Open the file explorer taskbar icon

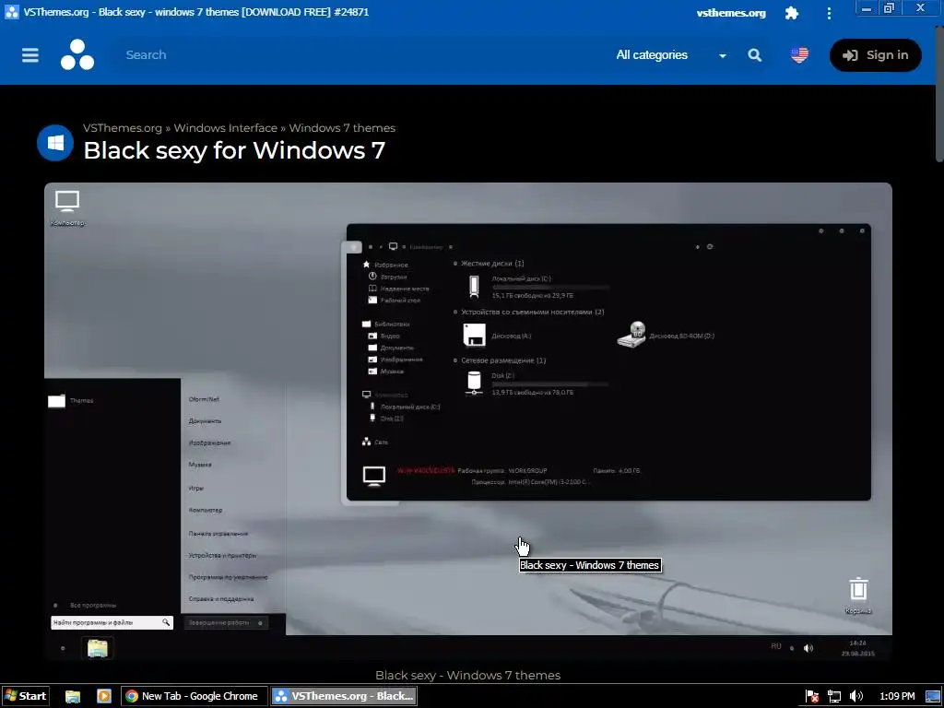pyautogui.click(x=73, y=696)
